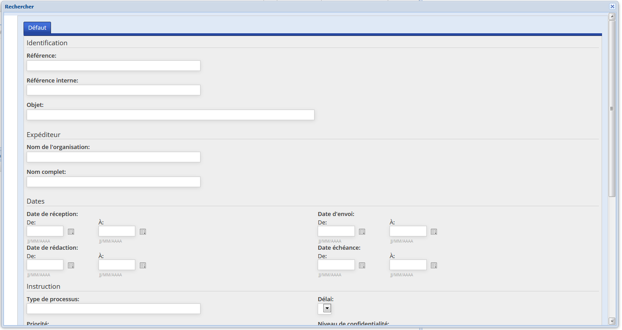
Task: Click the scrollbar down arrow
Action: click(612, 321)
